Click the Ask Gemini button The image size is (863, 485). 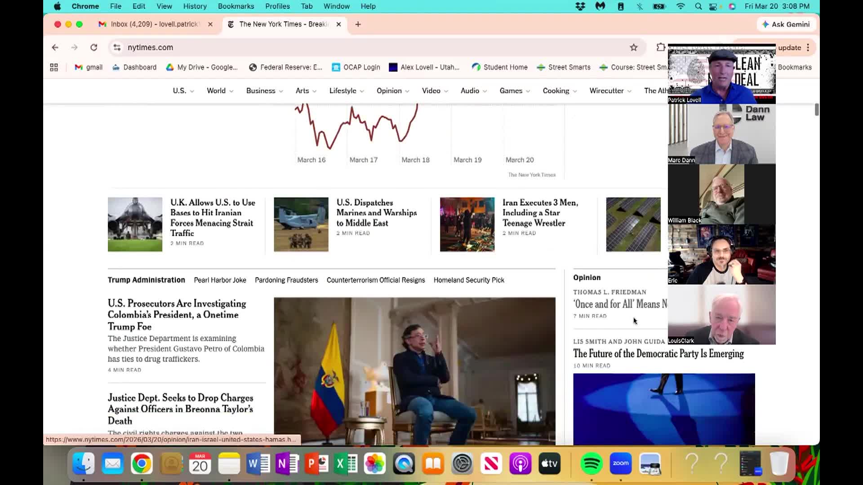[786, 24]
